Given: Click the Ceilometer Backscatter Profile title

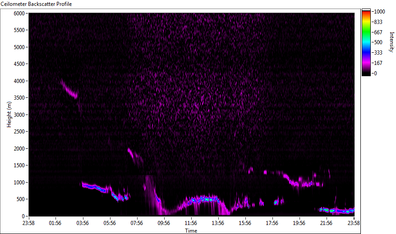Looking at the screenshot, I should (x=36, y=4).
